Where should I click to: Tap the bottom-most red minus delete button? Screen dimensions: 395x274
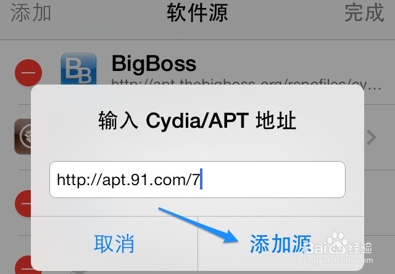click(23, 264)
